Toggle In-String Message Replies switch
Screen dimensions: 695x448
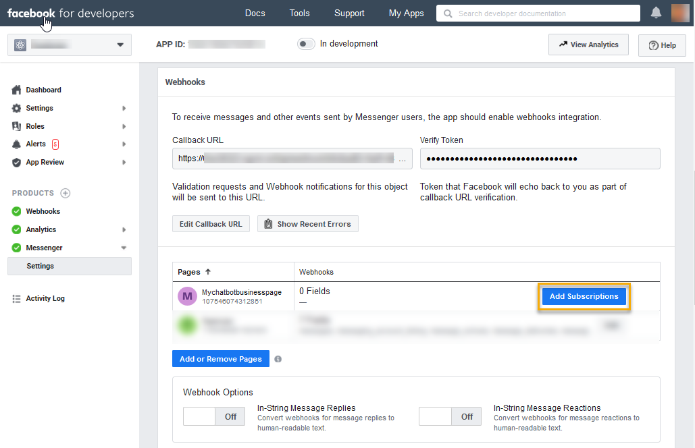click(214, 416)
